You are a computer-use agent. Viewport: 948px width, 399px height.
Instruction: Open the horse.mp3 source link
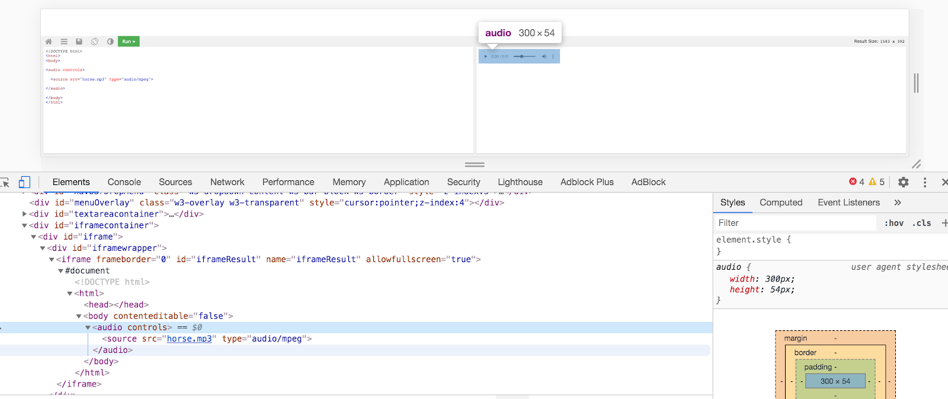click(189, 339)
